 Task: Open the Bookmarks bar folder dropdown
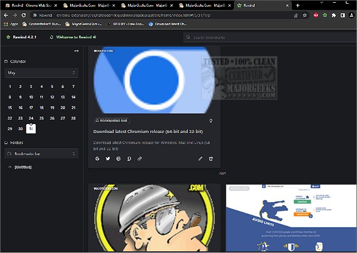(x=41, y=154)
